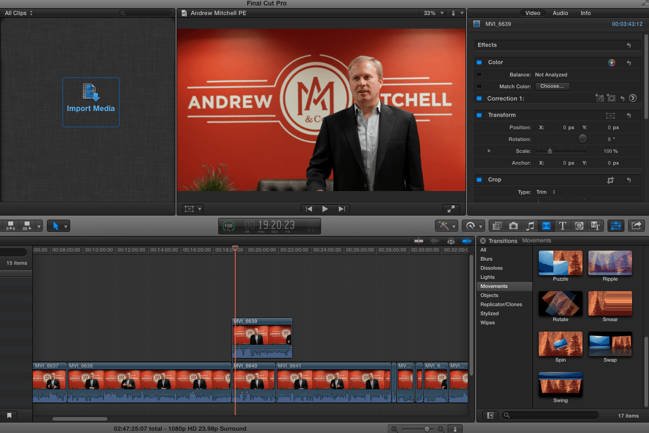
Task: Add a color mask with the eyedropper icon
Action: click(x=599, y=98)
